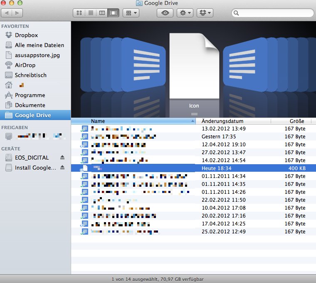This screenshot has width=316, height=283.
Task: Click the center Icon document in Cover Flow
Action: (194, 66)
